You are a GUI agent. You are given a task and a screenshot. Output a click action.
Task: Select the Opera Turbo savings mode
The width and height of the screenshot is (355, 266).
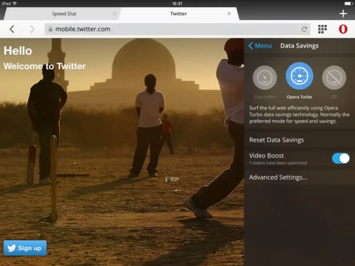(x=299, y=76)
